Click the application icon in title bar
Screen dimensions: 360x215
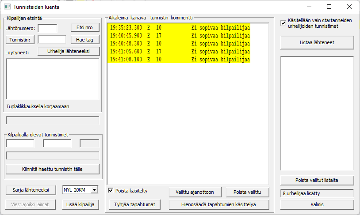tap(8, 7)
